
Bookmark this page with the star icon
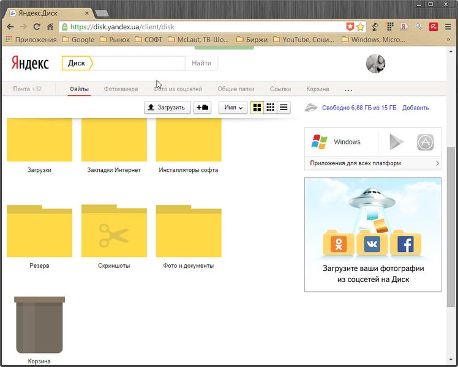point(361,27)
